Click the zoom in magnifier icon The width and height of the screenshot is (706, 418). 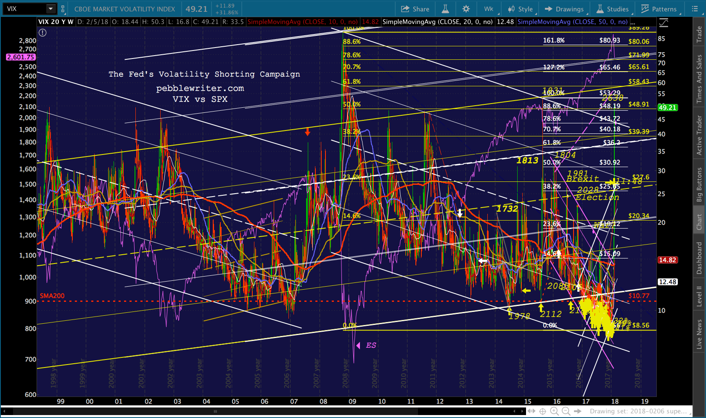pos(554,411)
